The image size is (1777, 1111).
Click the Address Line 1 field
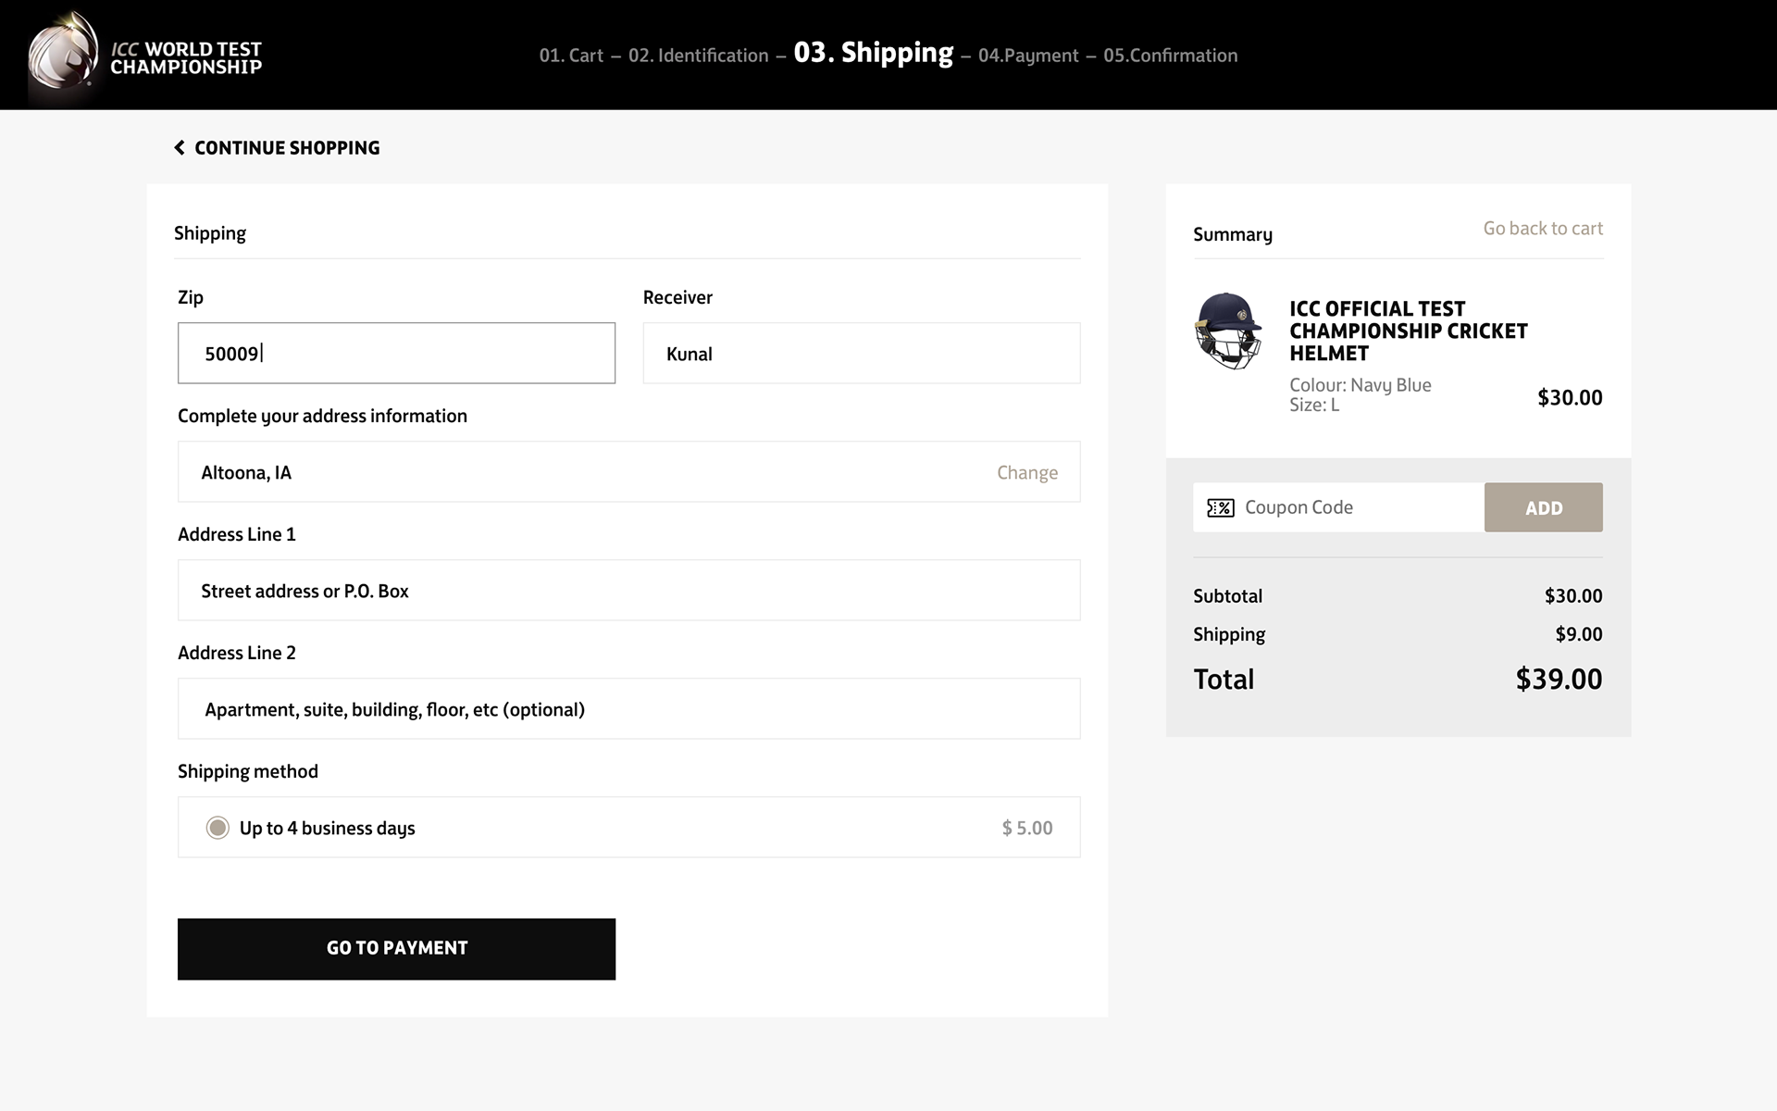pyautogui.click(x=628, y=591)
